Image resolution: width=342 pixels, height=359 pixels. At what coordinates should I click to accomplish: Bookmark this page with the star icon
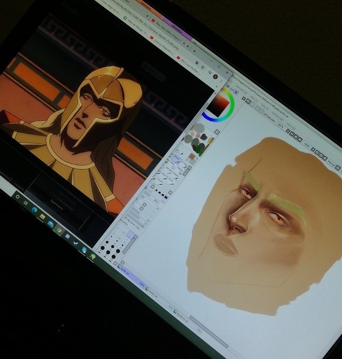203,67
